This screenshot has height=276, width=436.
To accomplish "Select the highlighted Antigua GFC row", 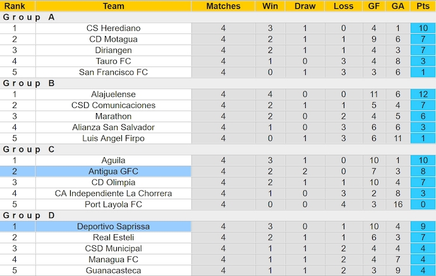I will click(114, 171).
